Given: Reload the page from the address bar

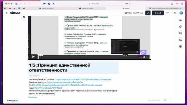Looking at the screenshot, I should tap(129, 4).
